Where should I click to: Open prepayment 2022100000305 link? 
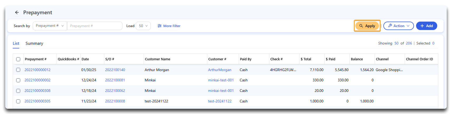tap(37, 101)
